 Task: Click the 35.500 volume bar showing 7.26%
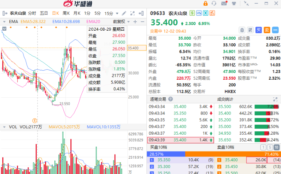pyautogui.click(x=266, y=107)
